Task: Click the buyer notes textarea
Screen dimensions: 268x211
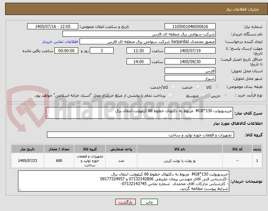Action: [124, 181]
